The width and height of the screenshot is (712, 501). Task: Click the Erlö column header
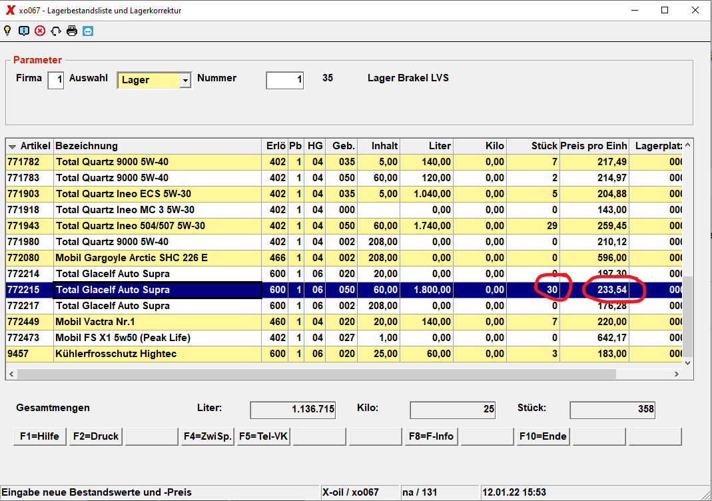274,146
